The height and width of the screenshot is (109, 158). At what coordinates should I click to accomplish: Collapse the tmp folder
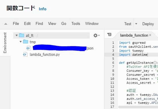click(x=21, y=42)
